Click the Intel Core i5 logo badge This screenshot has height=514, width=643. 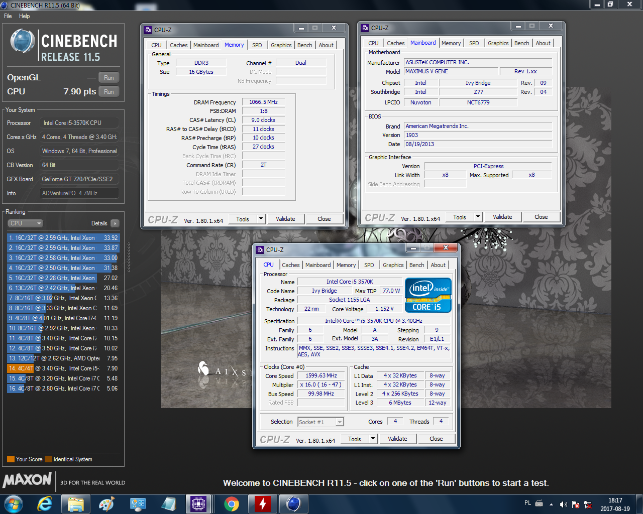click(x=428, y=295)
